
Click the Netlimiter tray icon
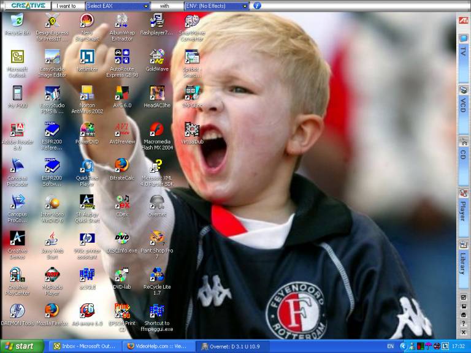pyautogui.click(x=445, y=346)
